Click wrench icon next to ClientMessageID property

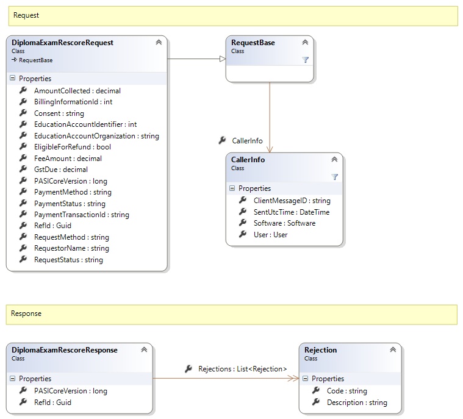tap(243, 200)
